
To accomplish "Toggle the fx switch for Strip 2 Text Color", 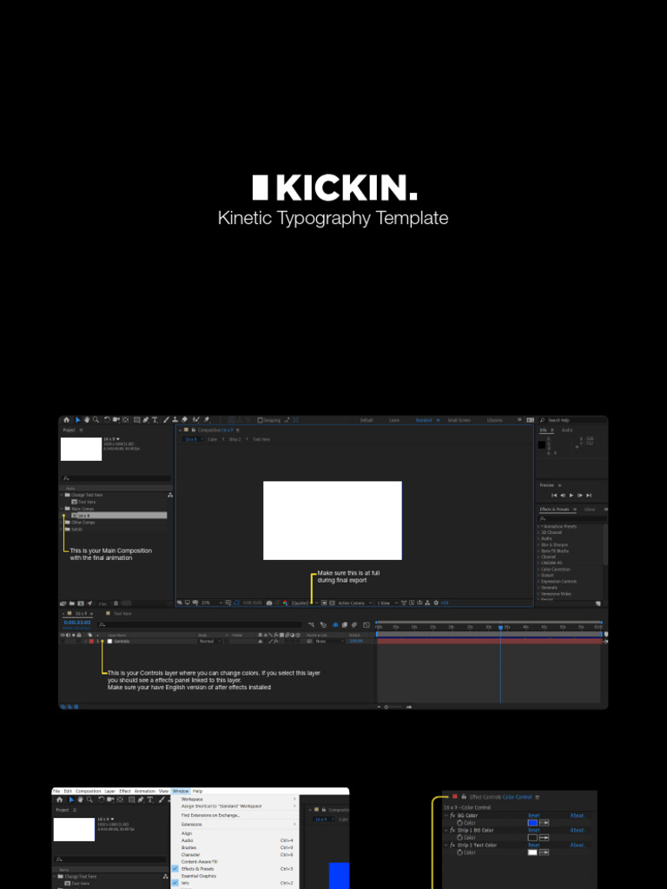I will [x=452, y=845].
